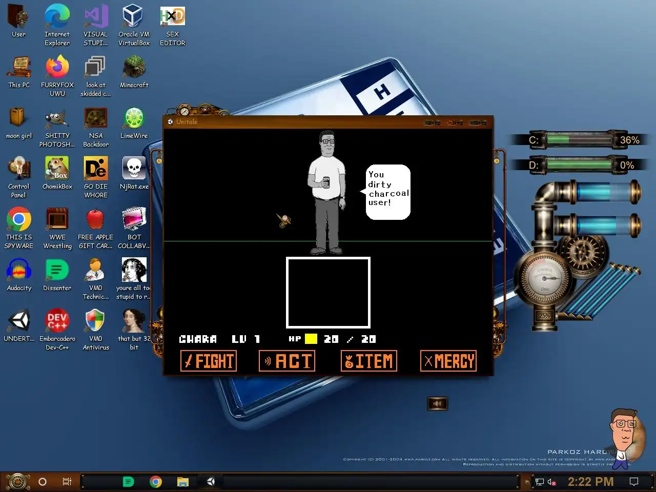This screenshot has height=492, width=656.
Task: Click Hank Hill enemy sprite in Unitale
Action: (326, 193)
